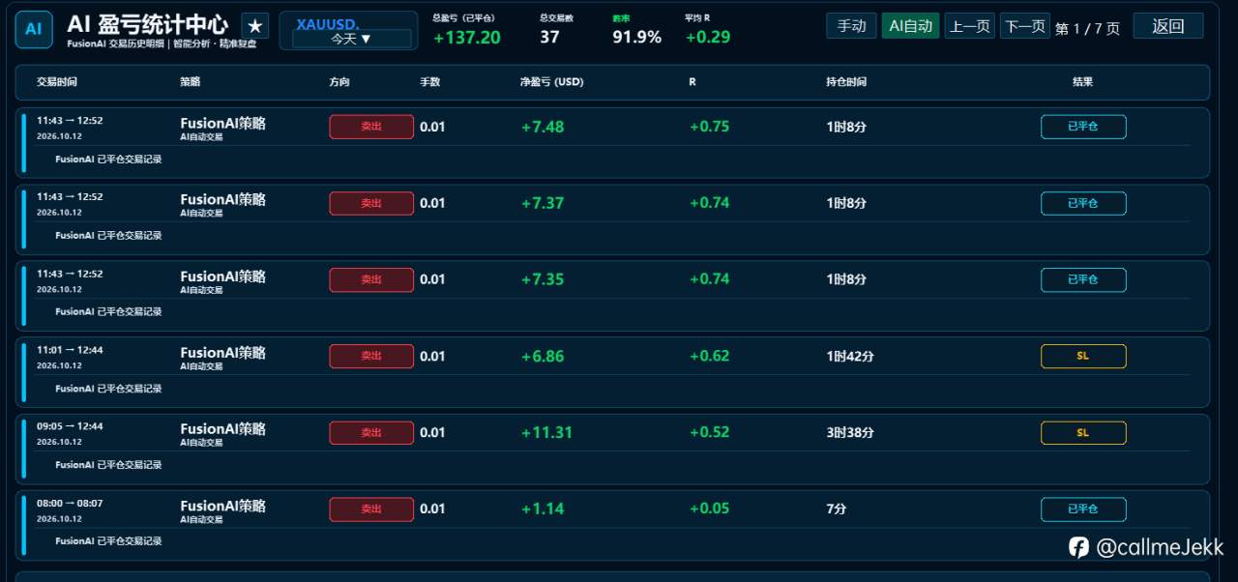Image resolution: width=1238 pixels, height=582 pixels.
Task: Go to the previous page with 上一页
Action: coord(969,26)
